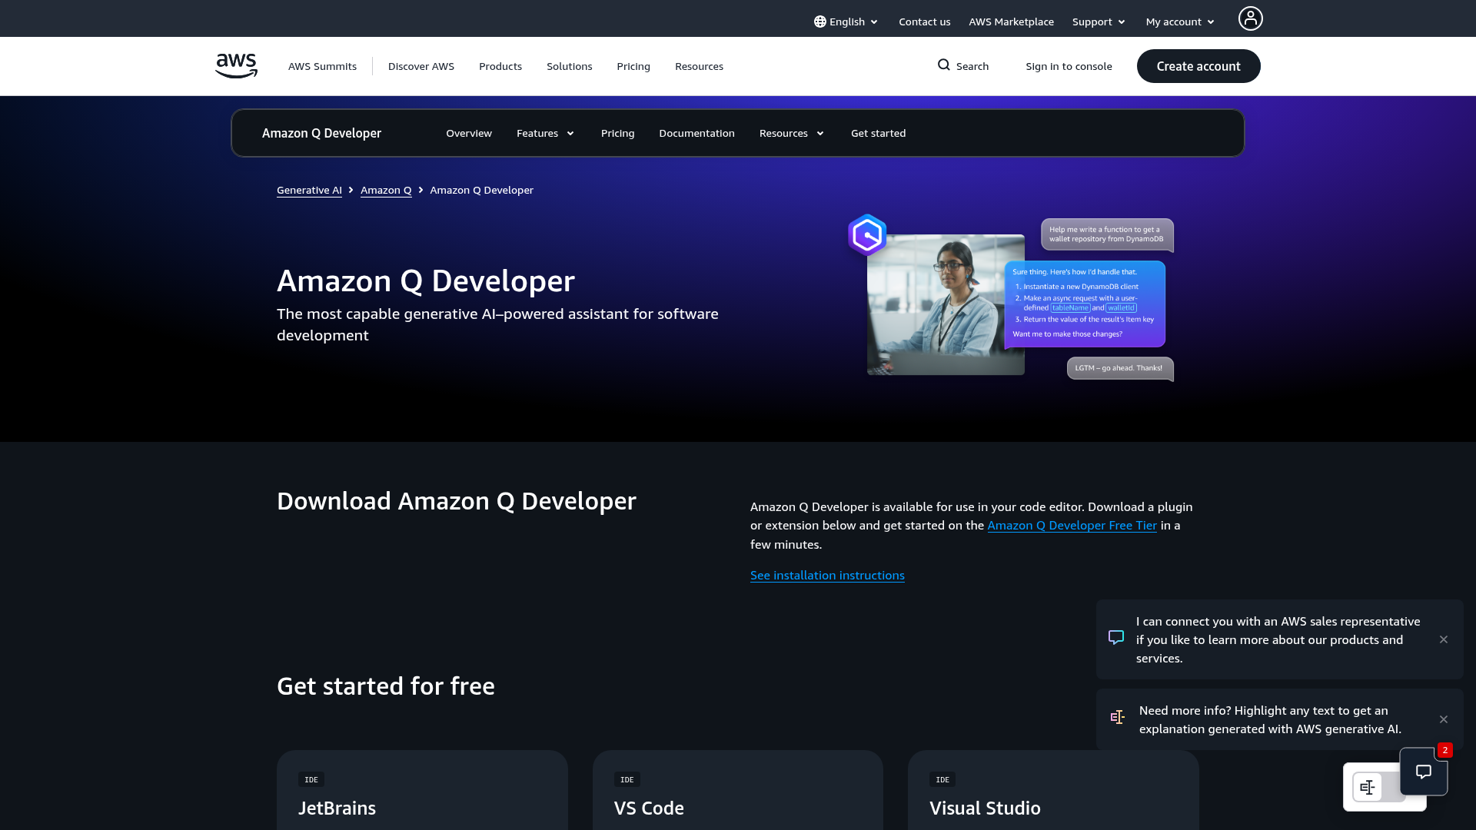The image size is (1476, 830).
Task: Open Pricing in Amazon Q Developer nav
Action: point(618,133)
